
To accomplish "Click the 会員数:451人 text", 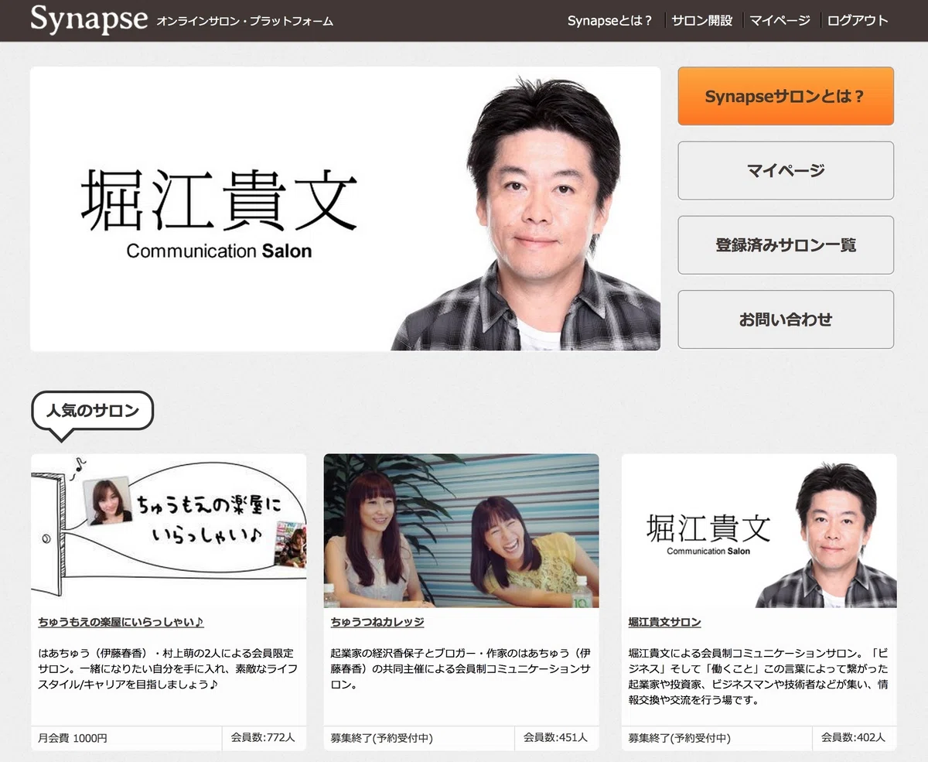I will (555, 737).
